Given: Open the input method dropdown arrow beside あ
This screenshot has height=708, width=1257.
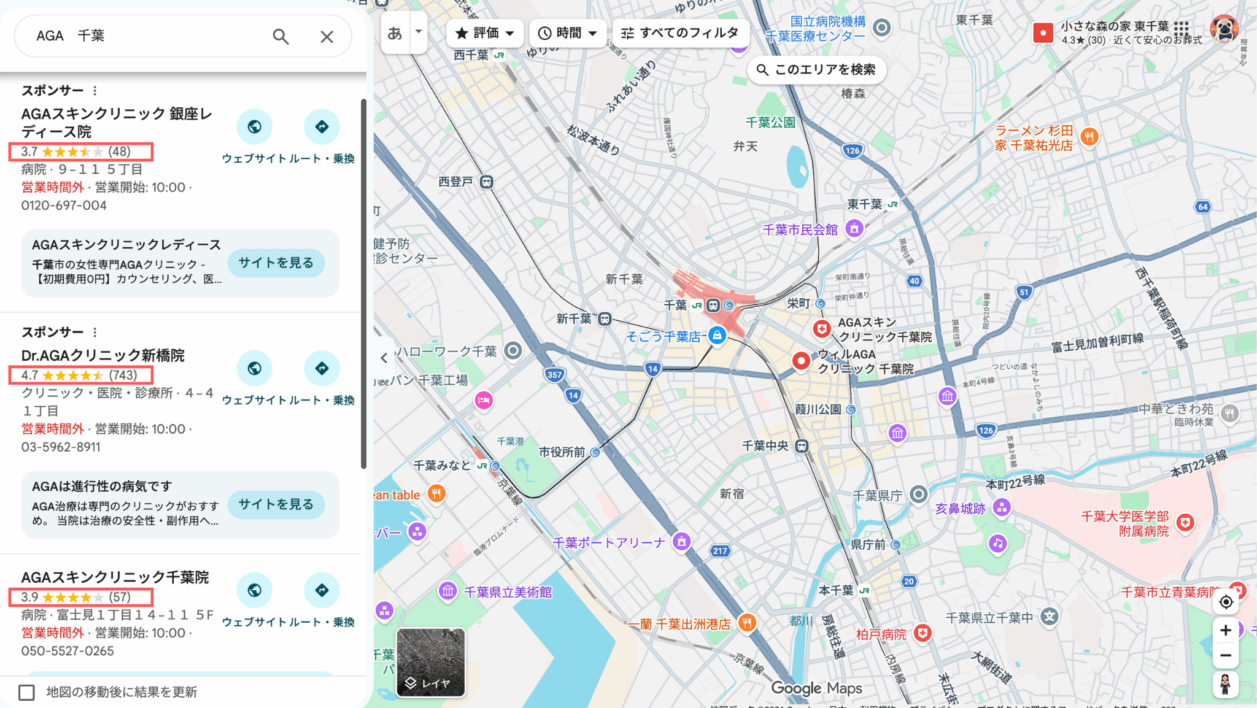Looking at the screenshot, I should point(419,32).
